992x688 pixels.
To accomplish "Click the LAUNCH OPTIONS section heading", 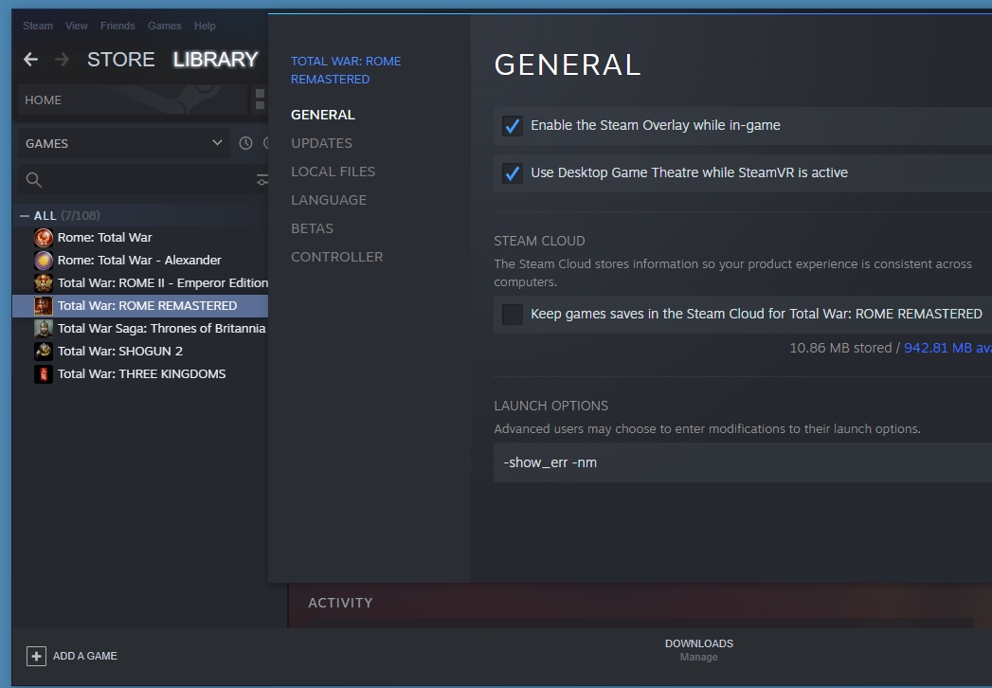I will pyautogui.click(x=551, y=406).
